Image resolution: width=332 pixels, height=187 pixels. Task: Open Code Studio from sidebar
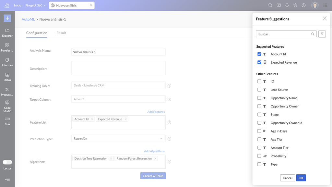point(7,106)
